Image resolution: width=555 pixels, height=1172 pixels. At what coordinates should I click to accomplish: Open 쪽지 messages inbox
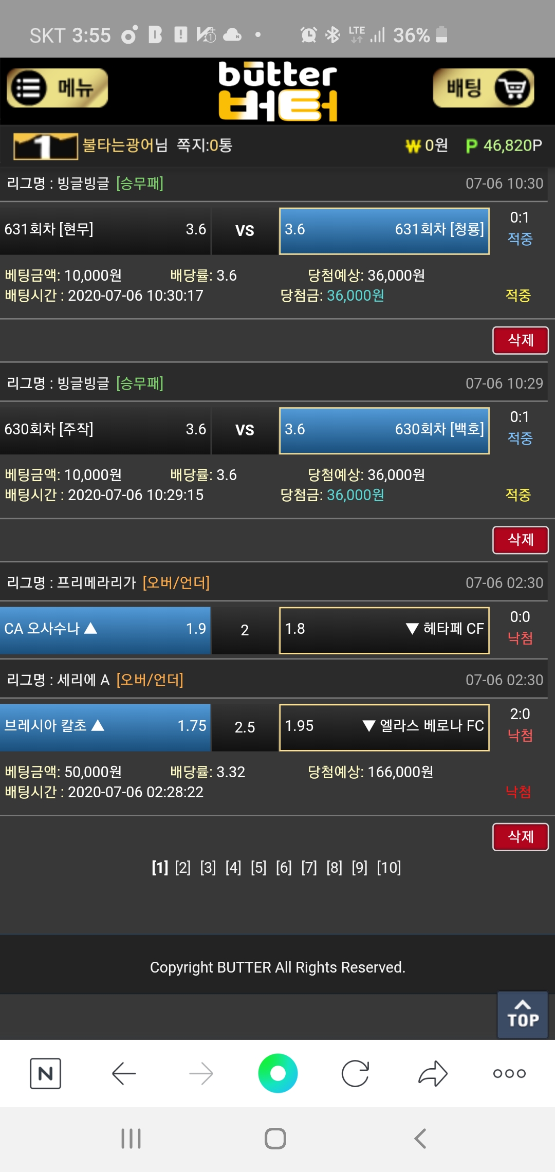point(204,145)
